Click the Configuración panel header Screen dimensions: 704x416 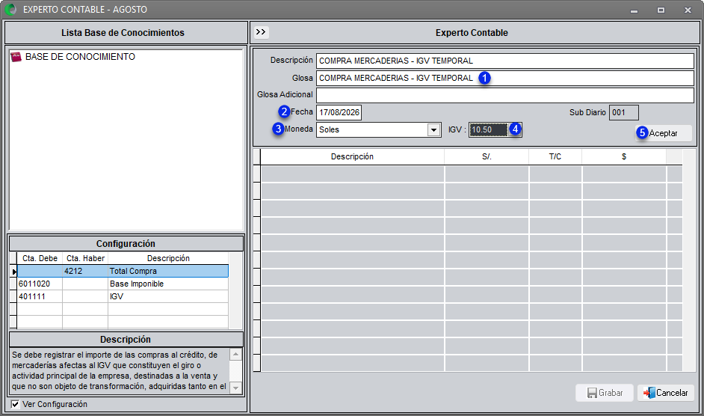[126, 244]
